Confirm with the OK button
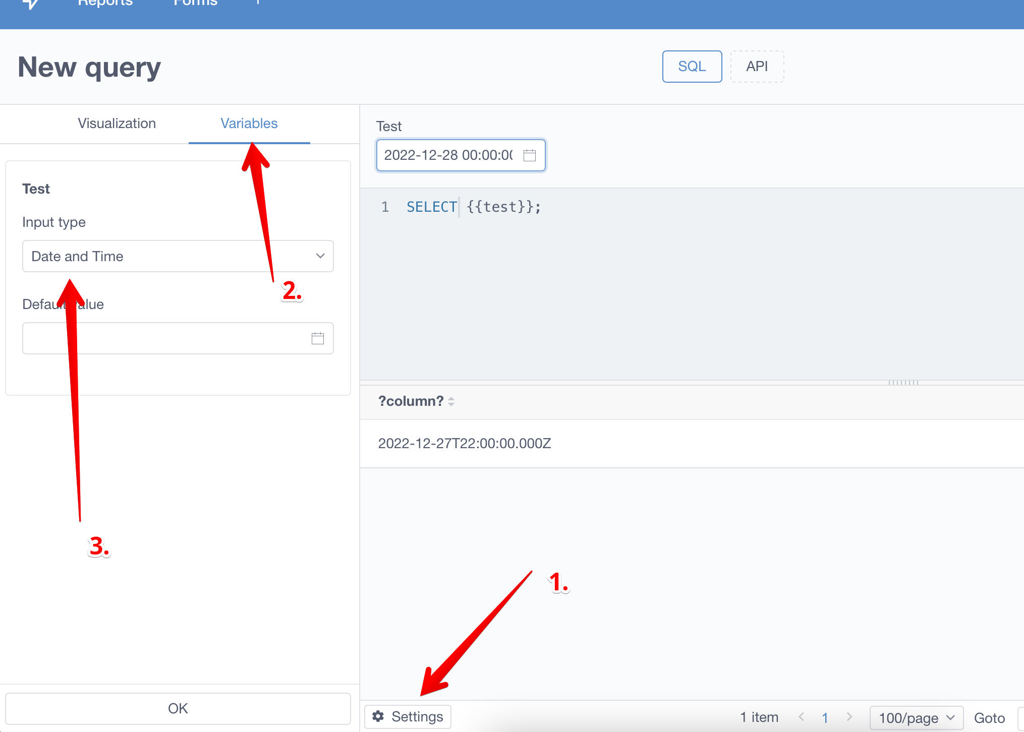This screenshot has width=1024, height=732. point(178,708)
